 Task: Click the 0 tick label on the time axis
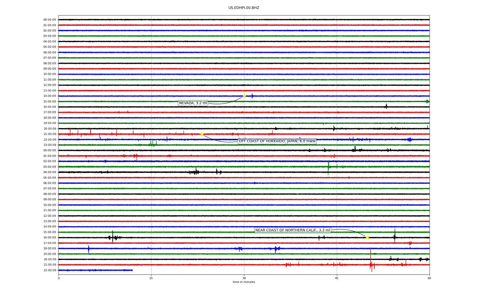(59, 278)
